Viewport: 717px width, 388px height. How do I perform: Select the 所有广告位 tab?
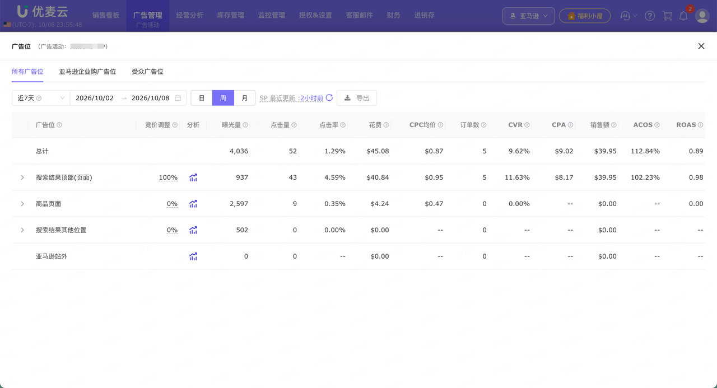point(27,72)
